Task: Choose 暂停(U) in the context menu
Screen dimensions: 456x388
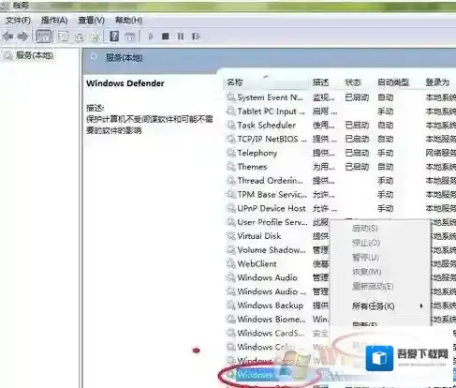Action: click(365, 258)
